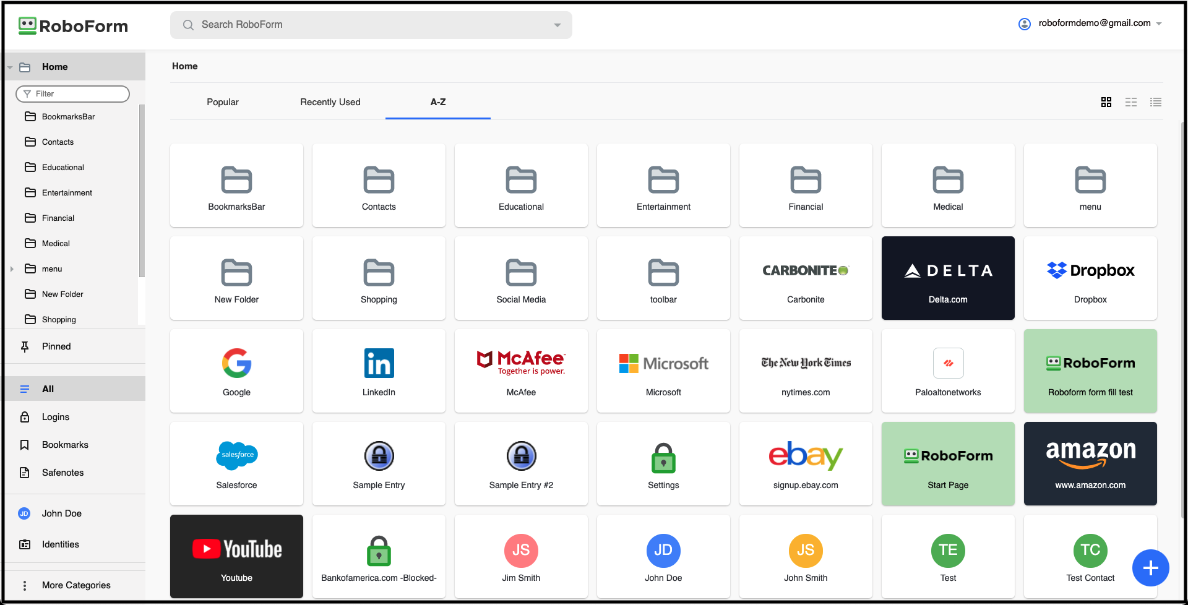This screenshot has height=605, width=1188.
Task: Open the www.amazon.com tile
Action: point(1090,463)
